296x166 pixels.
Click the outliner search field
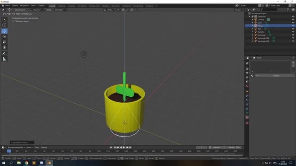pos(269,10)
